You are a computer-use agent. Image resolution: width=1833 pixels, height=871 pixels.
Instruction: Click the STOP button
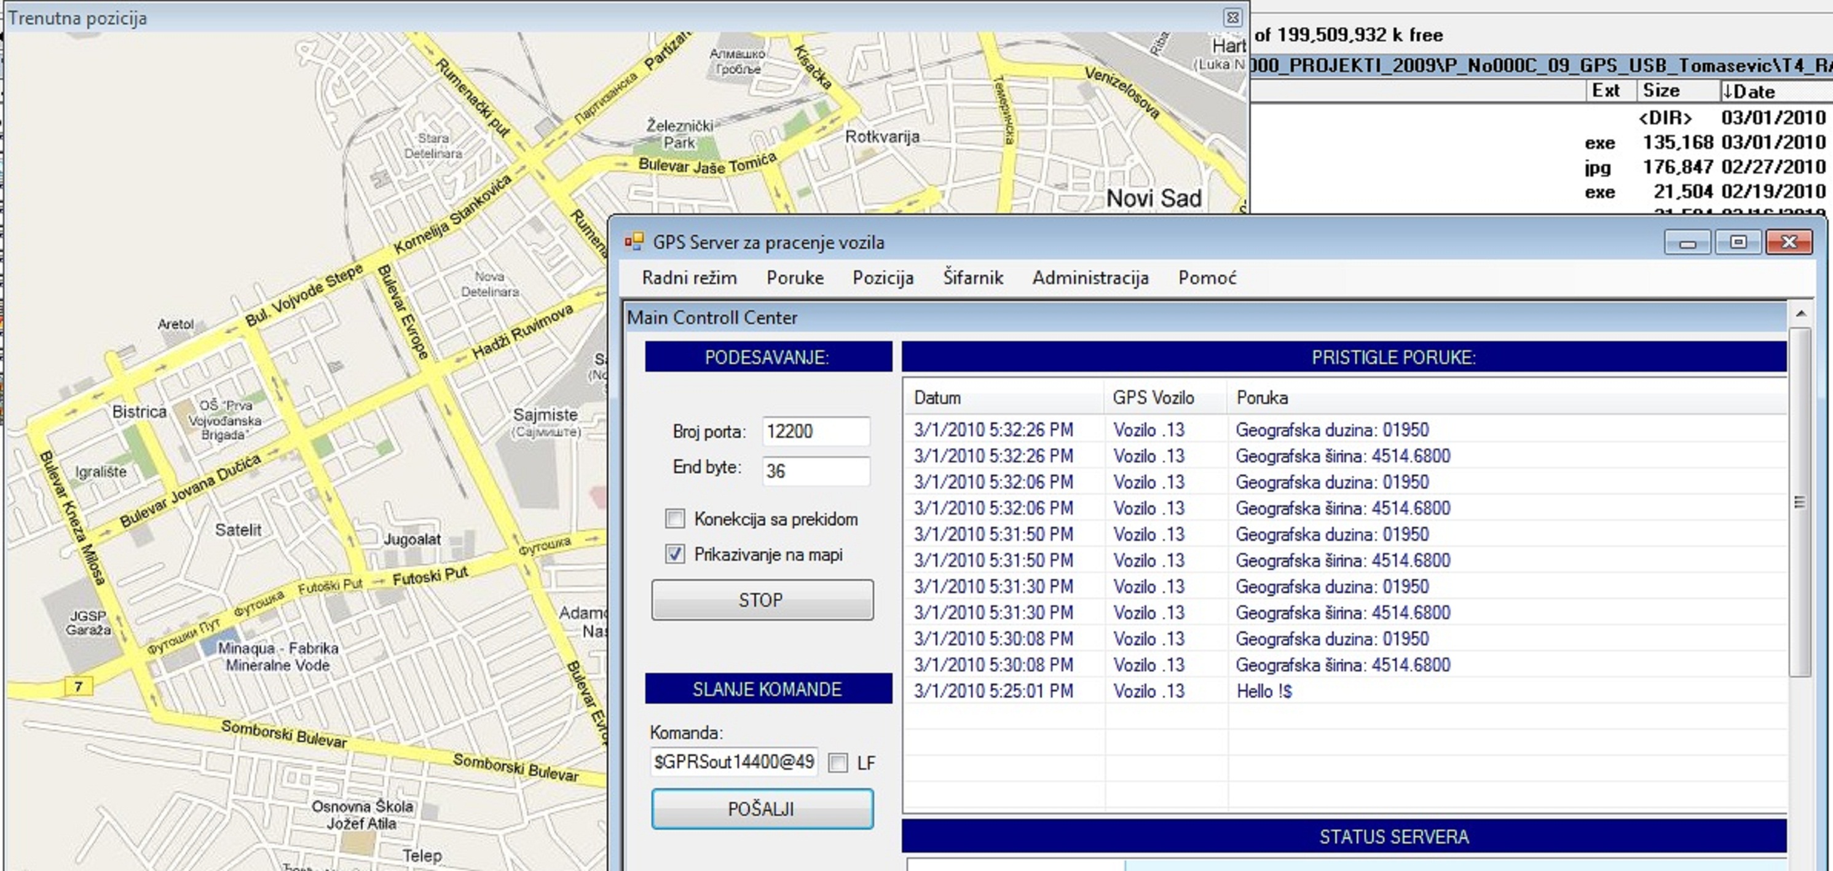coord(762,600)
